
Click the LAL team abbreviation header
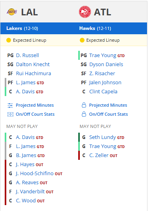click(x=29, y=12)
